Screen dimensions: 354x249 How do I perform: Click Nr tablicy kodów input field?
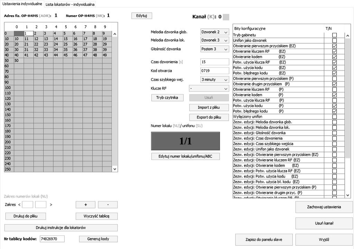52,239
